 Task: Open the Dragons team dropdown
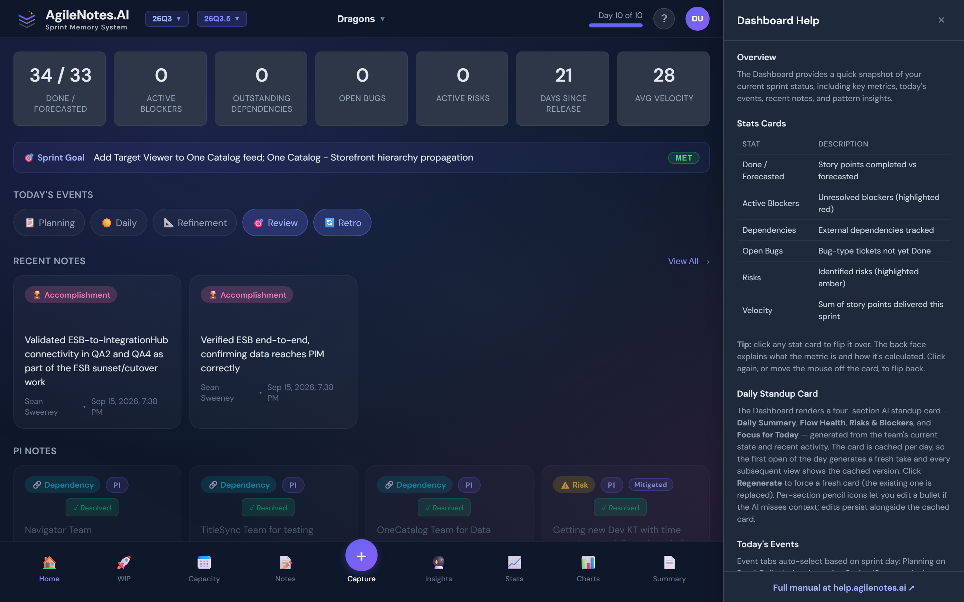(361, 19)
